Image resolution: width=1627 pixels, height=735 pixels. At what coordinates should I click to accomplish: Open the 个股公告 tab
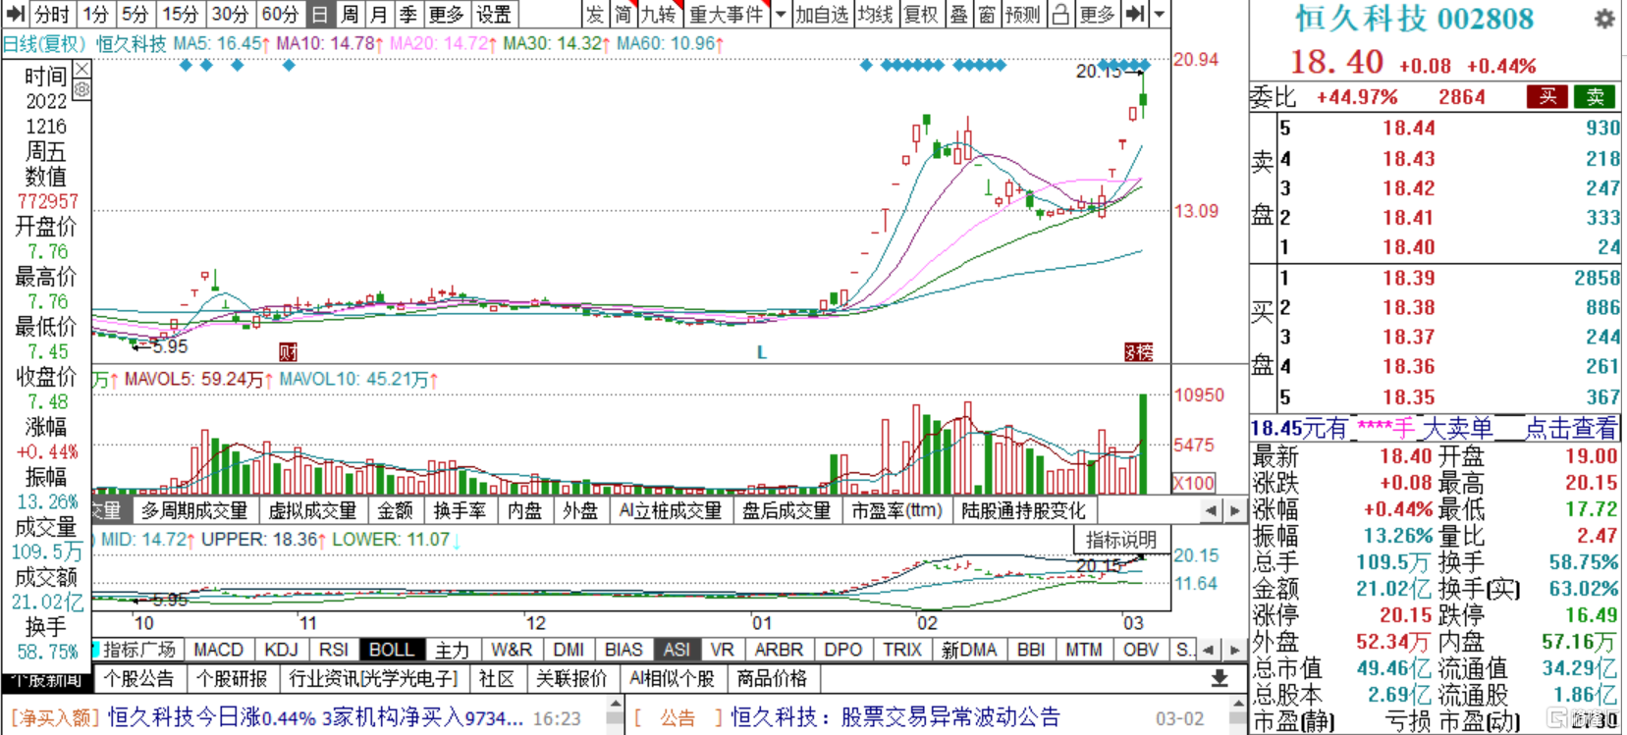point(138,678)
